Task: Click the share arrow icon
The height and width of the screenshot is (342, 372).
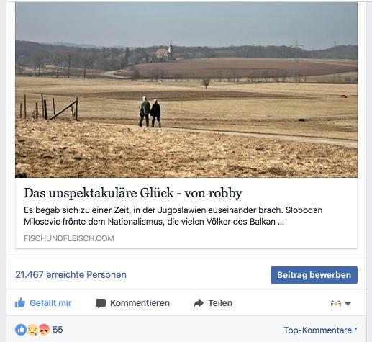Action: tap(199, 303)
